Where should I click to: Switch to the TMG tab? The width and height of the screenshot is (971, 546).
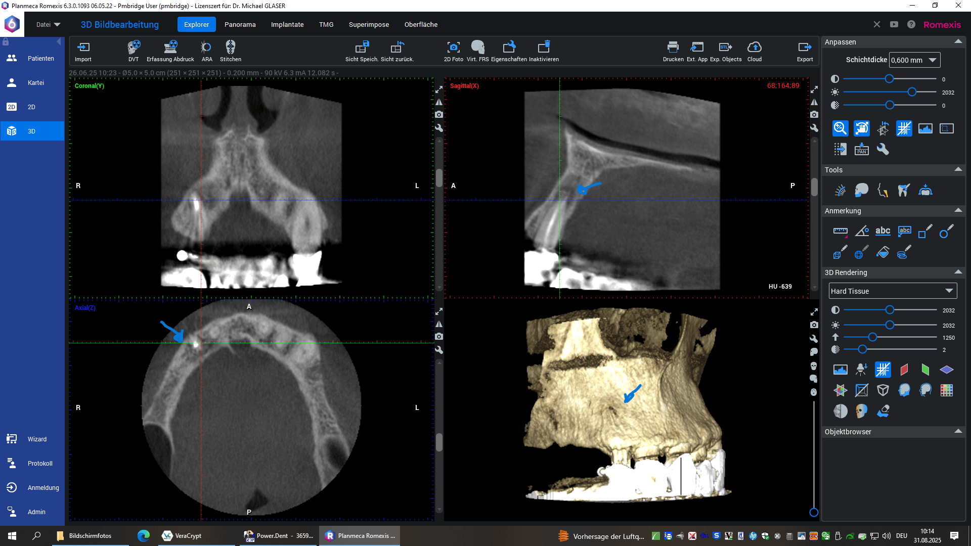pyautogui.click(x=326, y=24)
